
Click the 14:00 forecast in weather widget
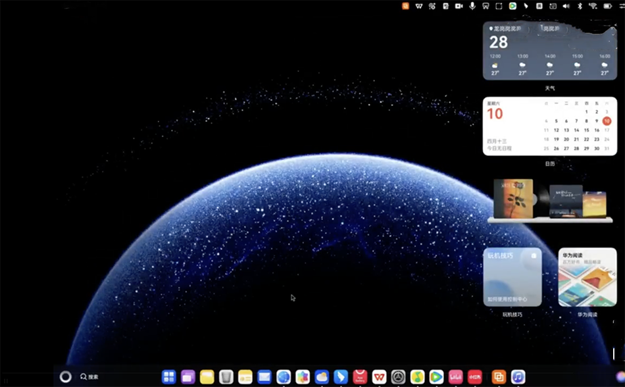[x=550, y=65]
